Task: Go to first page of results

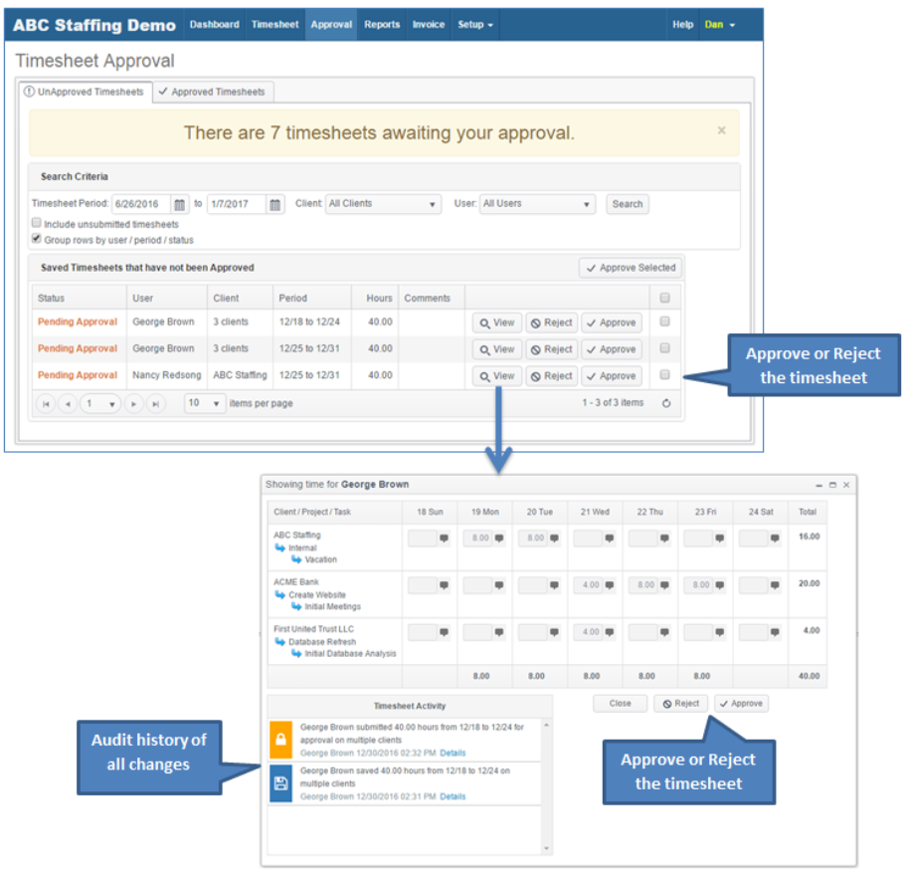Action: 46,403
